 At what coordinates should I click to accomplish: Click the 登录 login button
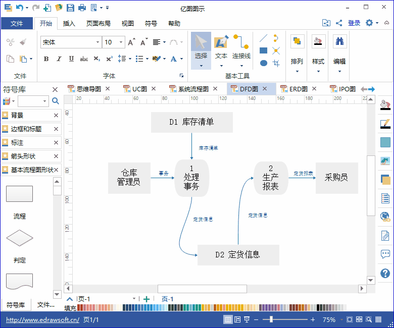pyautogui.click(x=354, y=23)
